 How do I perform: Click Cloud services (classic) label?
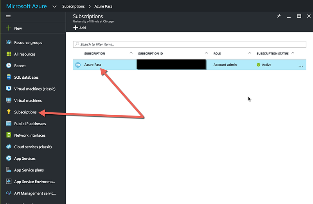pos(33,147)
